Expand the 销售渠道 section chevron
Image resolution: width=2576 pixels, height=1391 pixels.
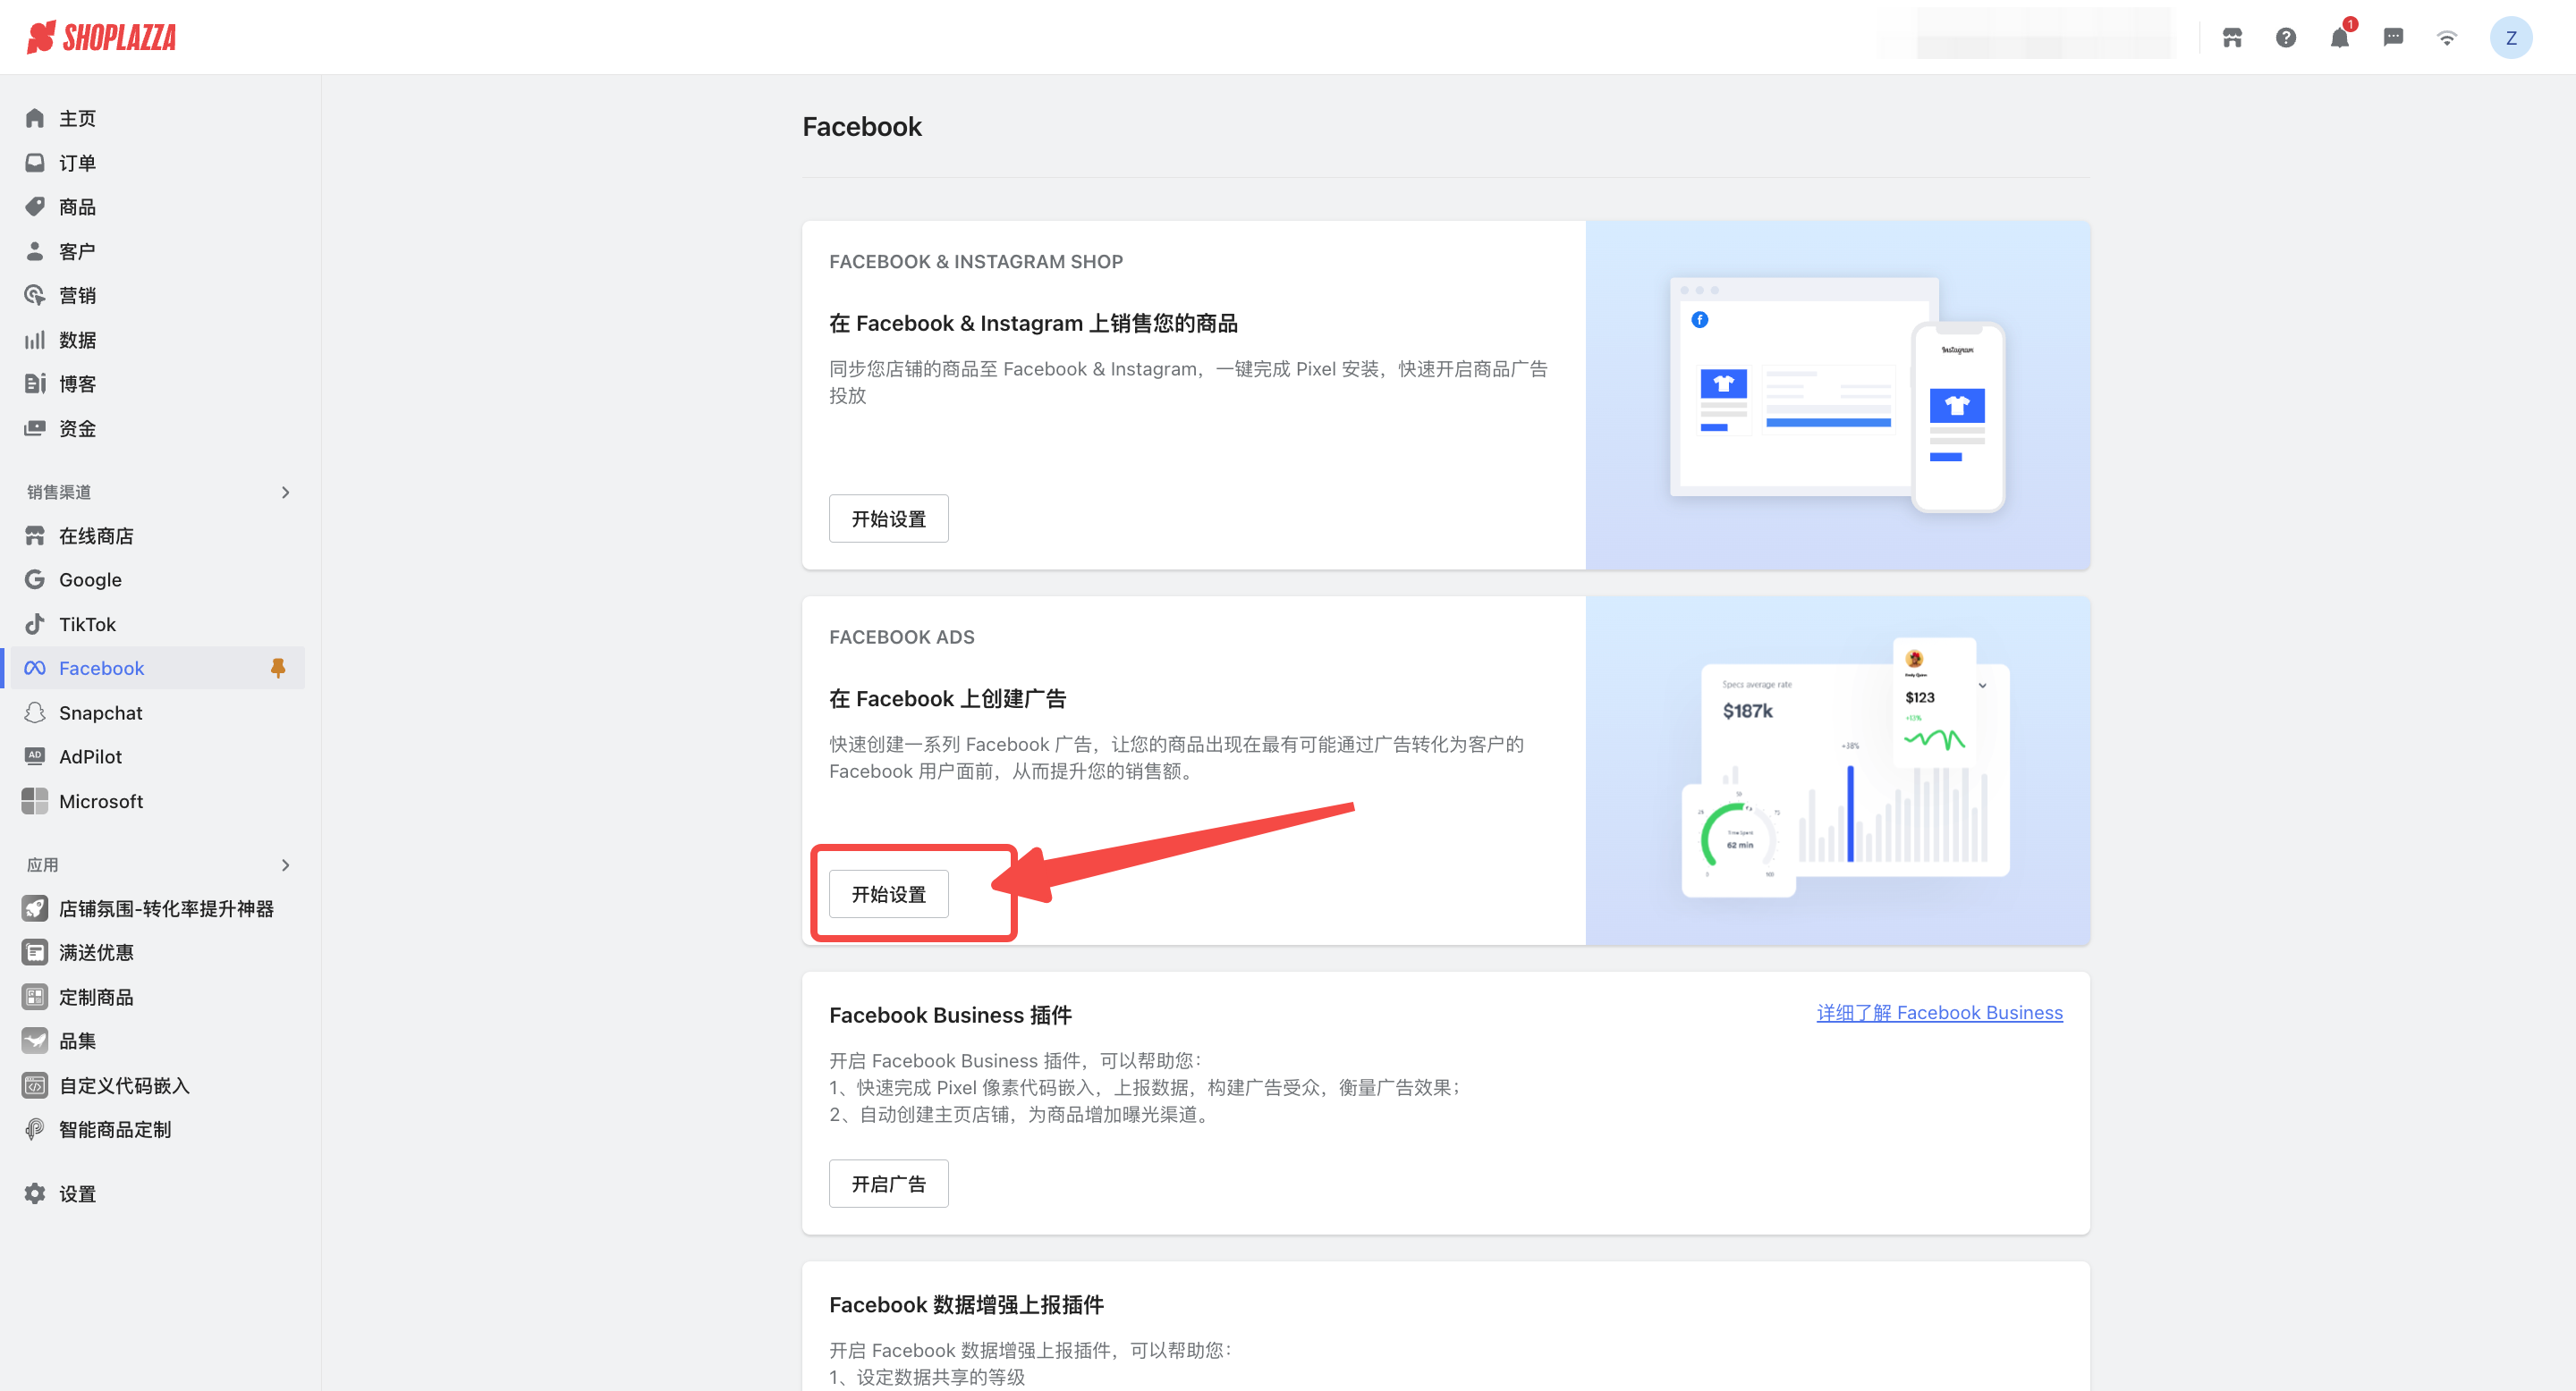pyautogui.click(x=285, y=492)
